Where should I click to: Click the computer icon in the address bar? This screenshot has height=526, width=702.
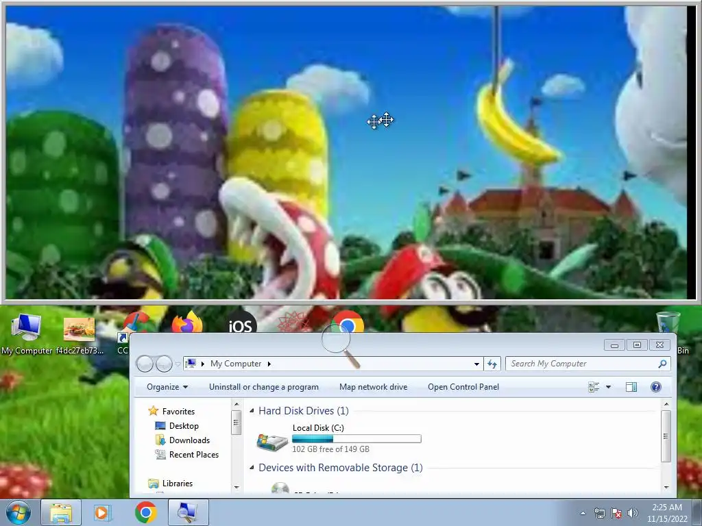(191, 364)
